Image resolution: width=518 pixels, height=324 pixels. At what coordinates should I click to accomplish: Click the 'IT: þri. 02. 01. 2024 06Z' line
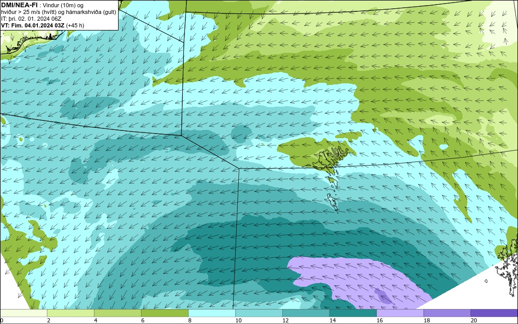[x=31, y=19]
